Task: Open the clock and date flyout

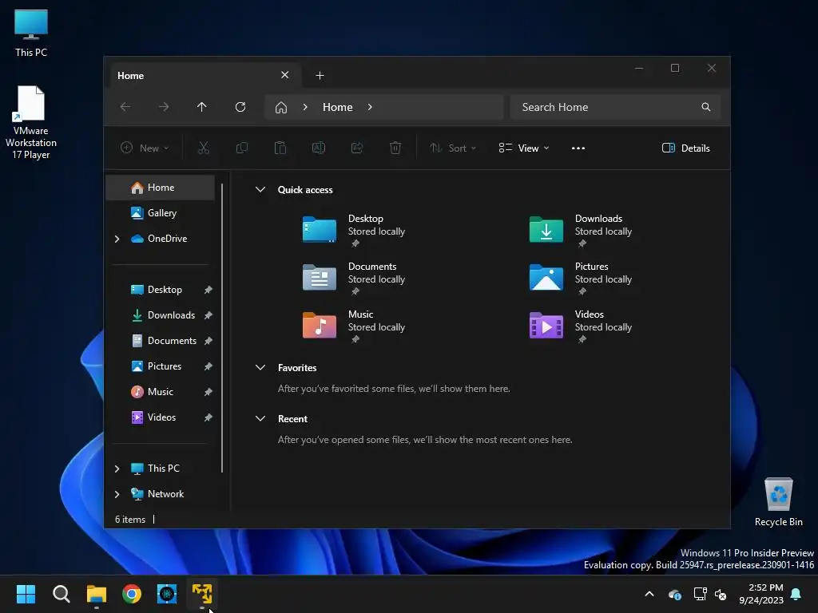Action: click(x=761, y=594)
